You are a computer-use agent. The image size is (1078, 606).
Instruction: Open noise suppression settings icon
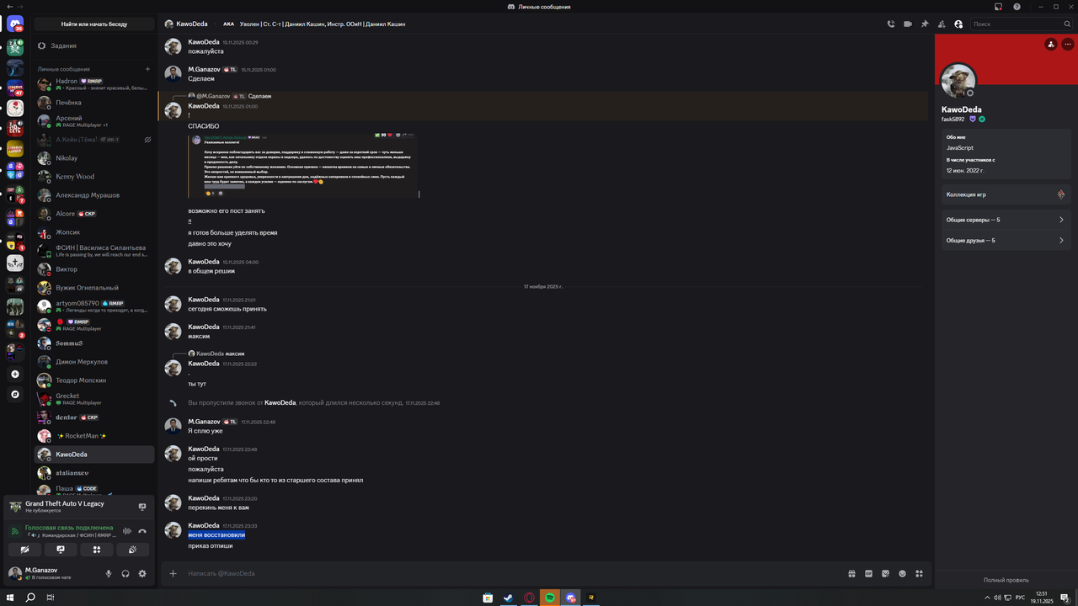pos(127,531)
